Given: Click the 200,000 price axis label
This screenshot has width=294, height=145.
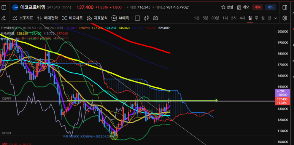Looking at the screenshot, I should coord(283,32).
